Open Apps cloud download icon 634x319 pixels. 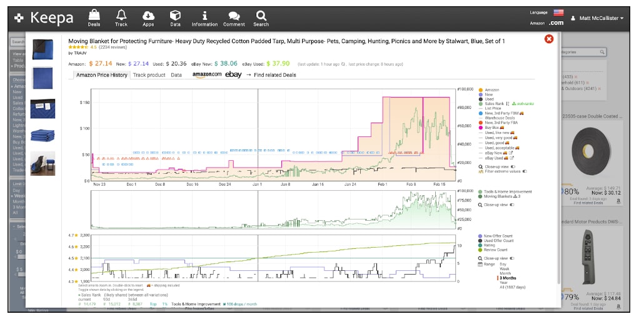tap(148, 18)
